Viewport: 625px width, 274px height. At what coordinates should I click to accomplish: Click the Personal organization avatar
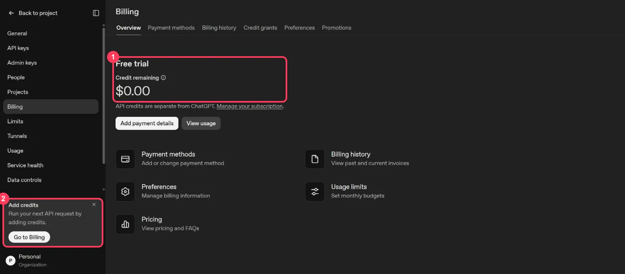[11, 261]
